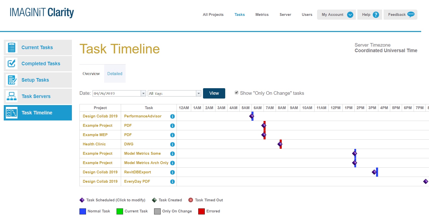
Task: Open the Task Servers page link
Action: click(36, 96)
